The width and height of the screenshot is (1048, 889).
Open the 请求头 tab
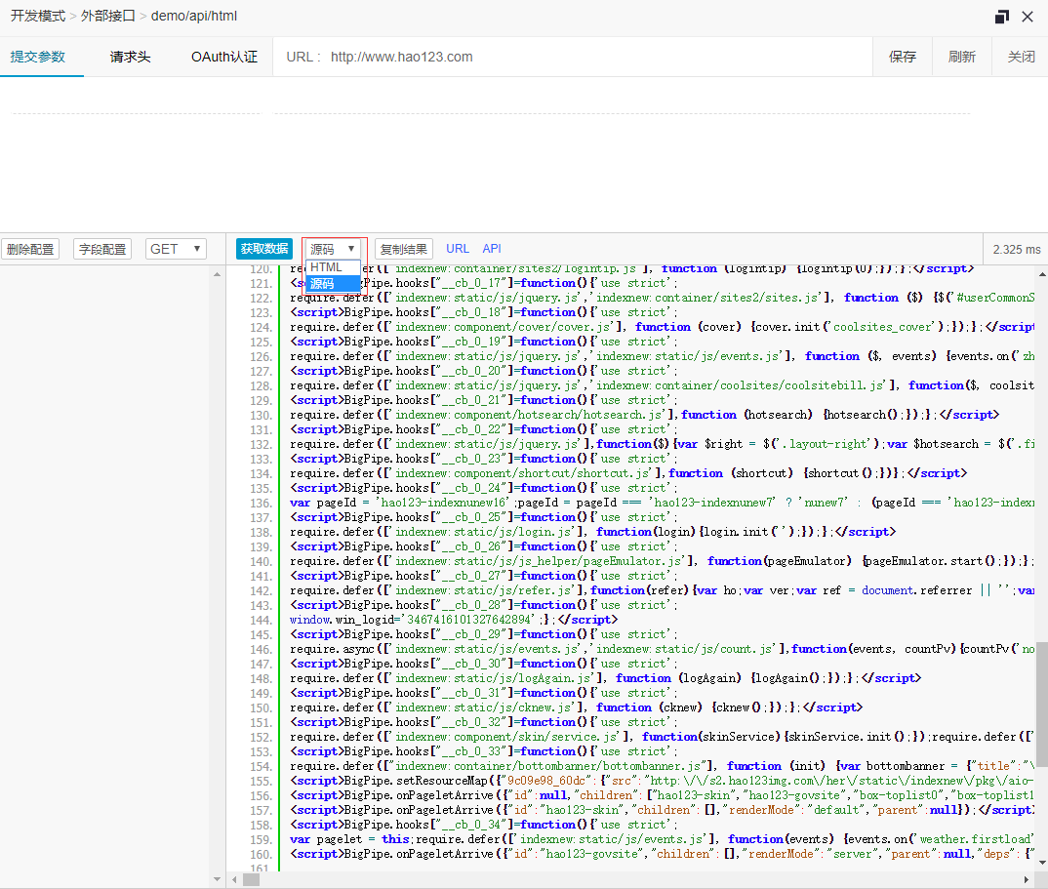click(130, 57)
